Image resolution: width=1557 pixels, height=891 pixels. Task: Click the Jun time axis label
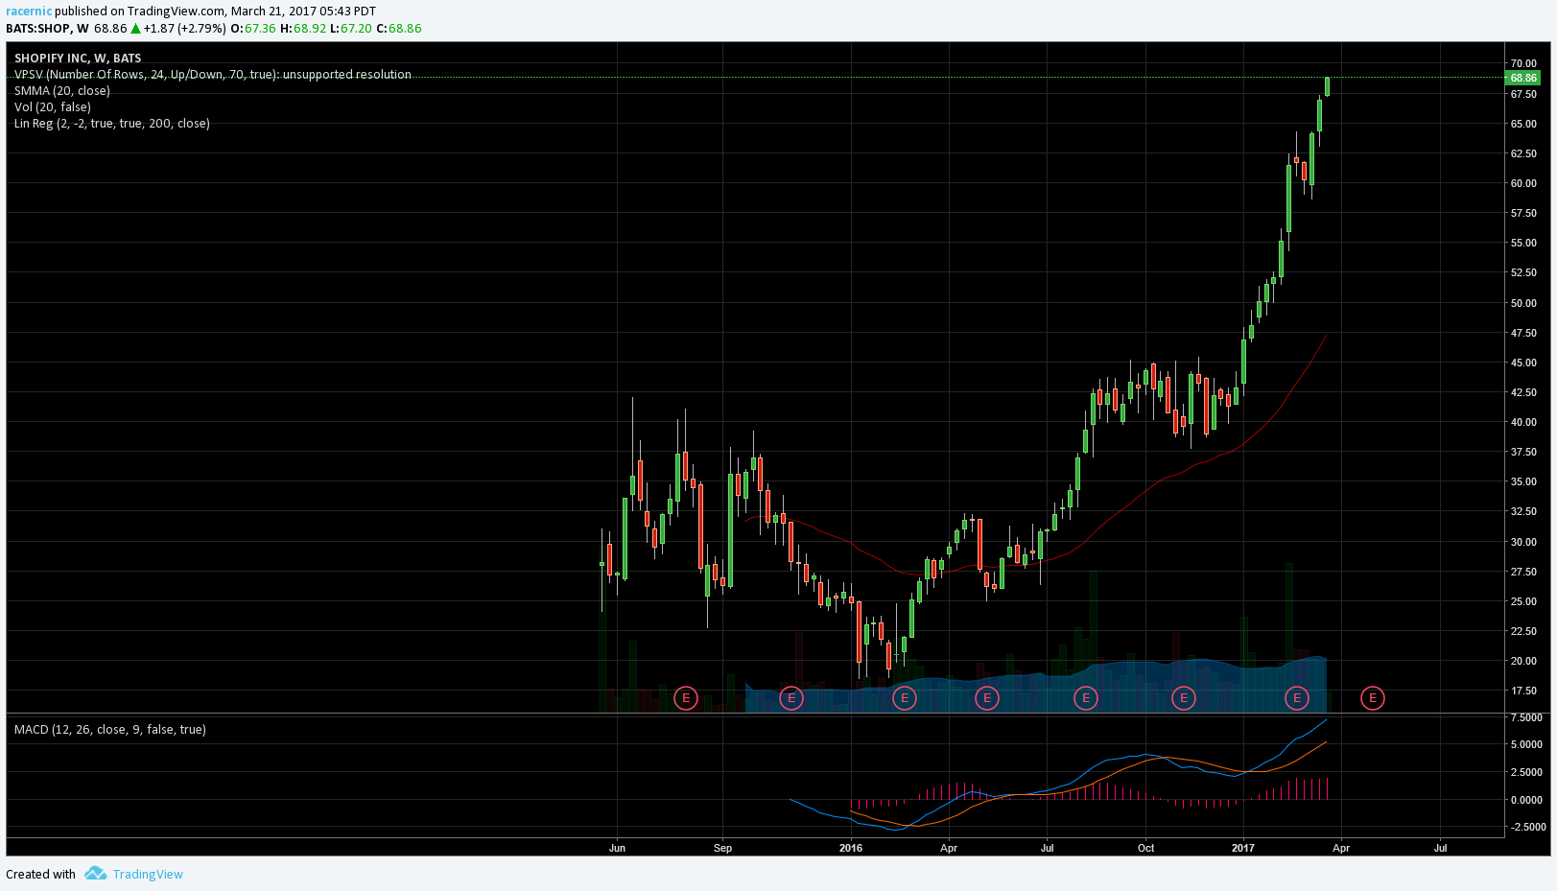pyautogui.click(x=617, y=848)
